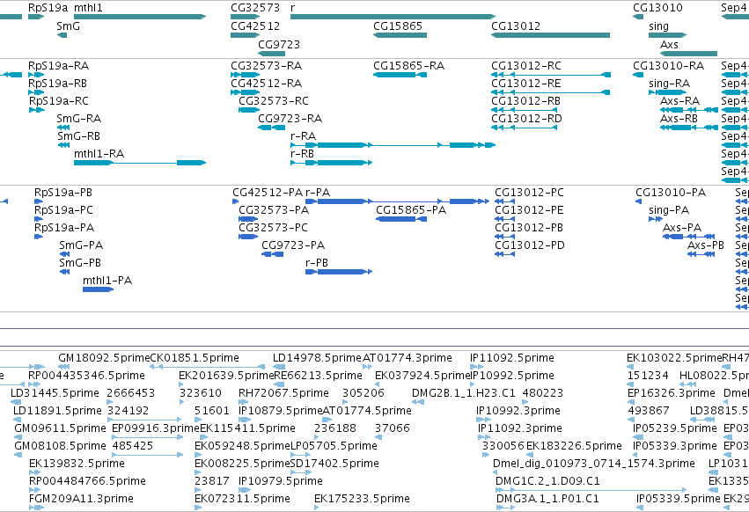
Task: Select protein CG13012-PC
Action: pyautogui.click(x=505, y=201)
